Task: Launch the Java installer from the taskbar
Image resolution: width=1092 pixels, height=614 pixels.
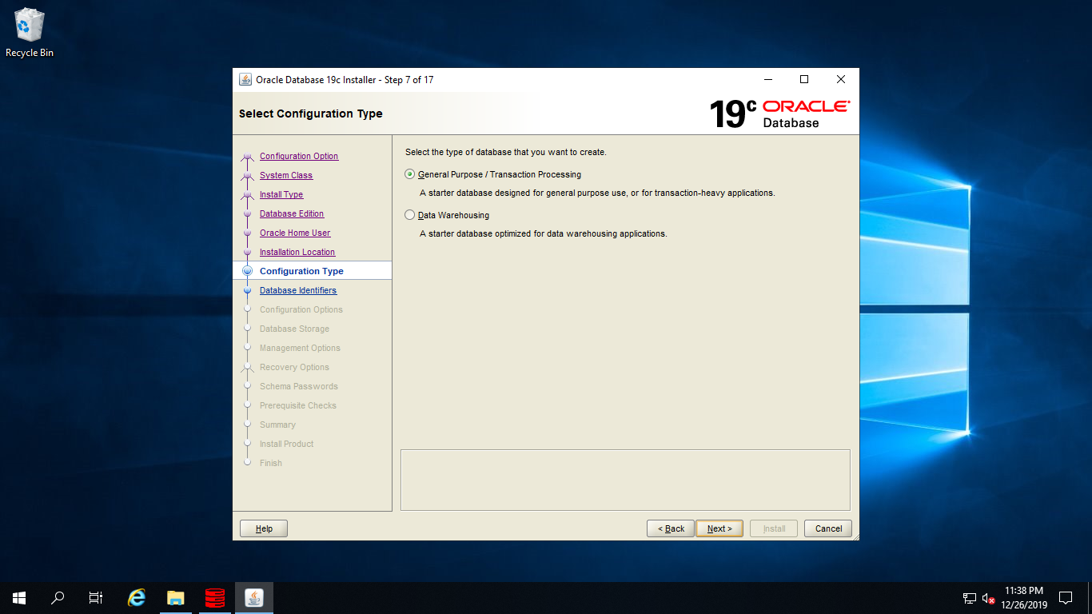Action: [x=253, y=597]
